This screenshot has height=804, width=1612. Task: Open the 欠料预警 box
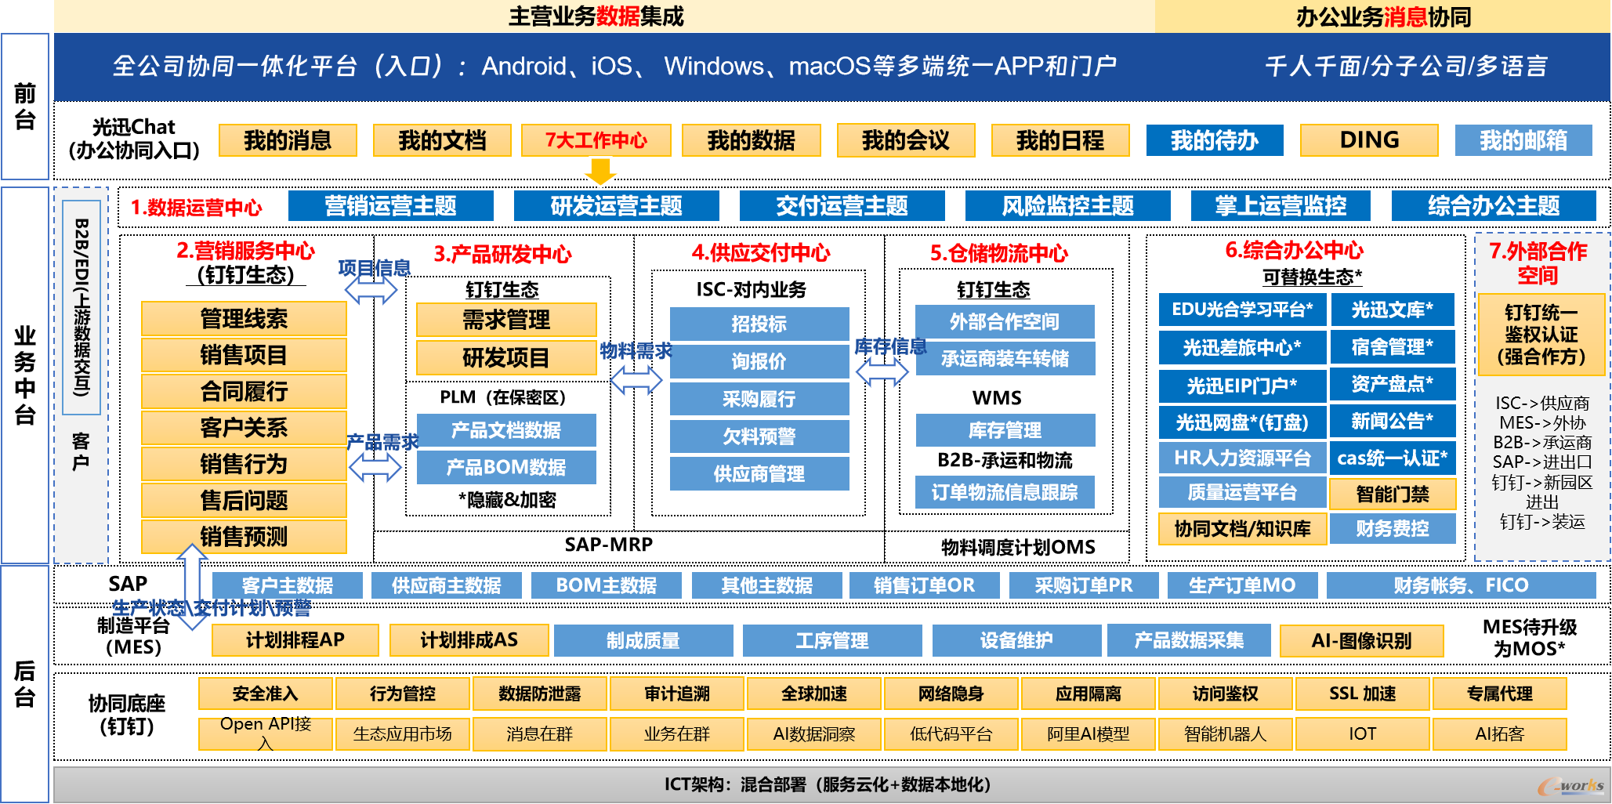point(759,436)
